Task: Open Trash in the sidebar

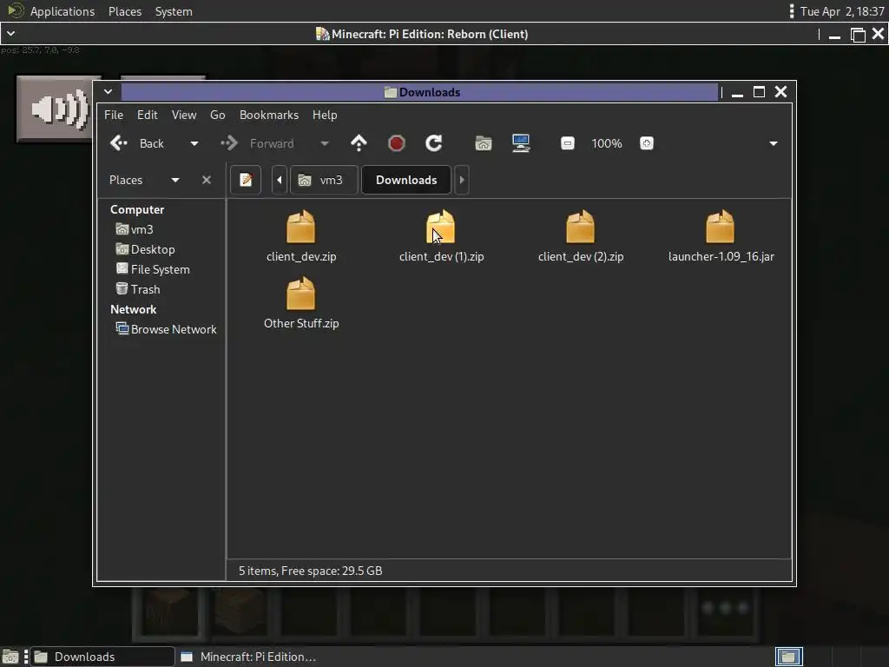Action: (x=138, y=289)
